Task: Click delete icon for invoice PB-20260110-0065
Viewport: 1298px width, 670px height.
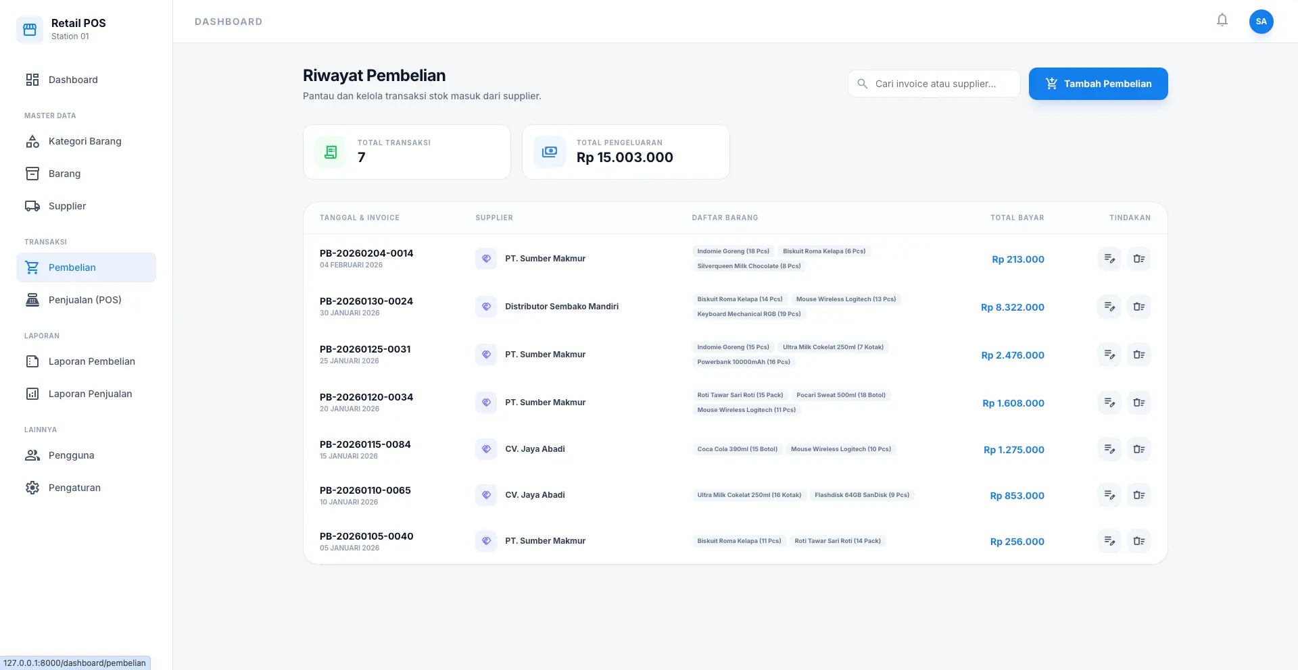Action: 1138,495
